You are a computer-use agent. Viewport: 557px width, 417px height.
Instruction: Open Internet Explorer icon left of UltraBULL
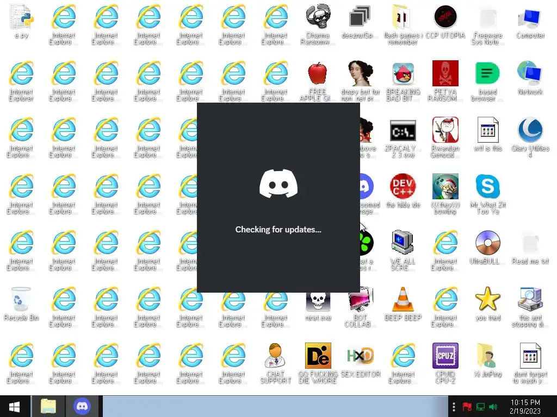(x=445, y=243)
